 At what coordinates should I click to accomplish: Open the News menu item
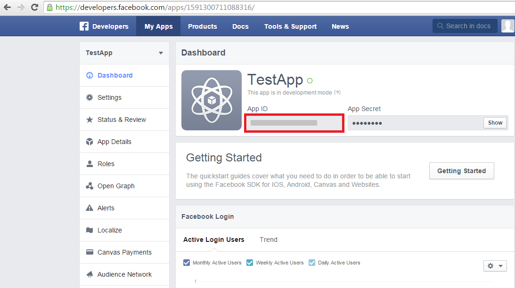click(x=340, y=26)
